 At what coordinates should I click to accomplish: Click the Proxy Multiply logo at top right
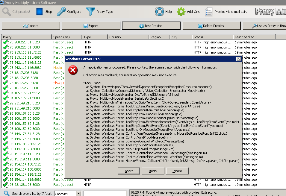[x=270, y=11]
